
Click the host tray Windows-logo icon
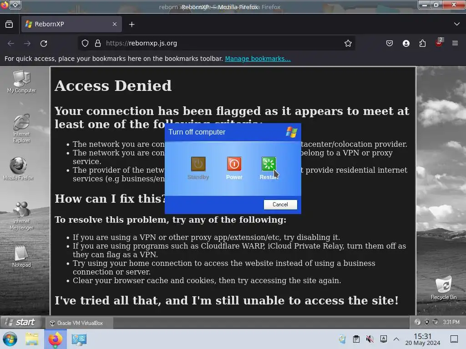[x=342, y=339]
